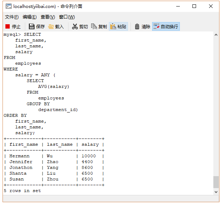The height and width of the screenshot is (204, 222).
Task: Click the scroll down arrow
Action: 216,192
